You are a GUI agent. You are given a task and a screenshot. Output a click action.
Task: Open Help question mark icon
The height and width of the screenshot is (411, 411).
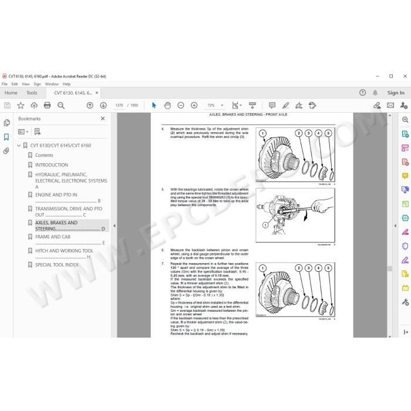362,93
